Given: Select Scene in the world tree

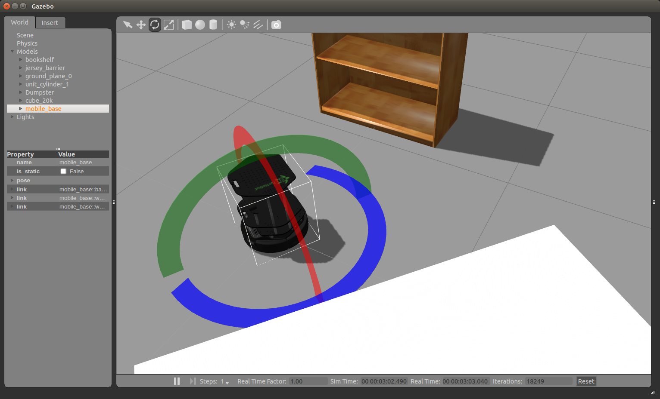Looking at the screenshot, I should [25, 35].
